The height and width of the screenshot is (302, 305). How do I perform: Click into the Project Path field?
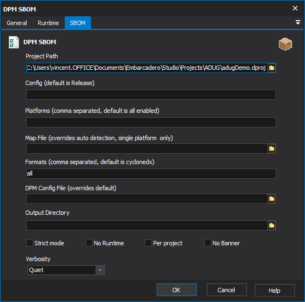(147, 68)
